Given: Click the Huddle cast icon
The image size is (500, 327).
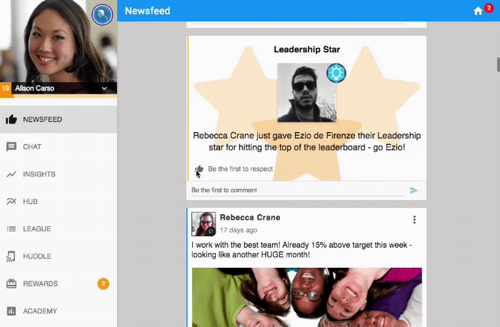Looking at the screenshot, I should [11, 256].
